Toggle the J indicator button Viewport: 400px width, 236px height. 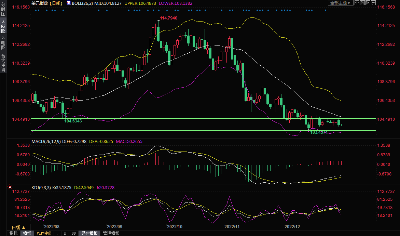(x=57, y=233)
